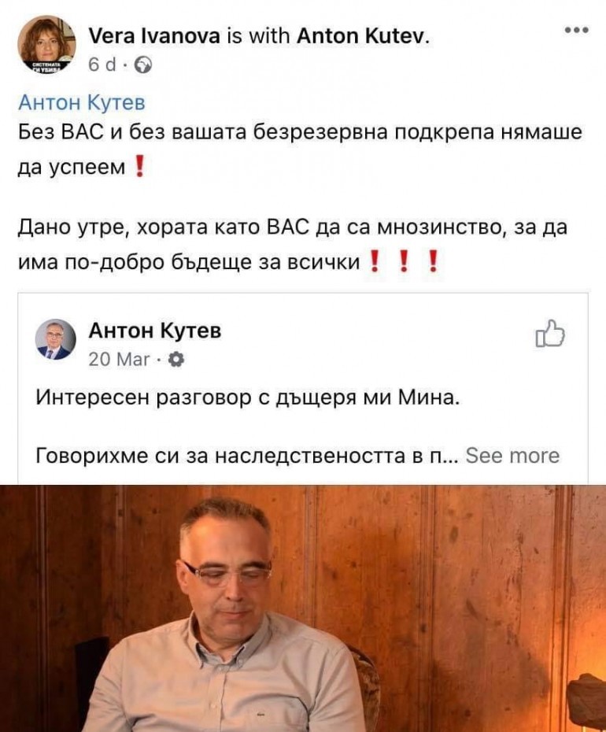The image size is (606, 732).
Task: Like the shared post with thumbs-up icon
Action: [549, 333]
